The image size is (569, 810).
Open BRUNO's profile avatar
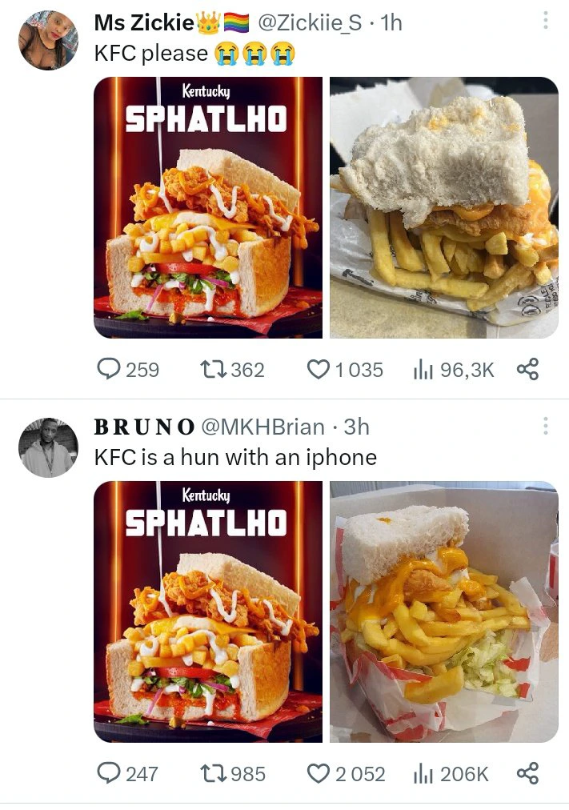tap(48, 447)
